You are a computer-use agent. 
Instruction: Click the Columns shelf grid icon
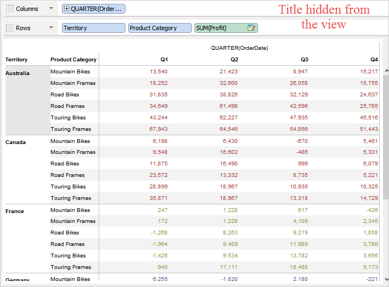coord(10,9)
